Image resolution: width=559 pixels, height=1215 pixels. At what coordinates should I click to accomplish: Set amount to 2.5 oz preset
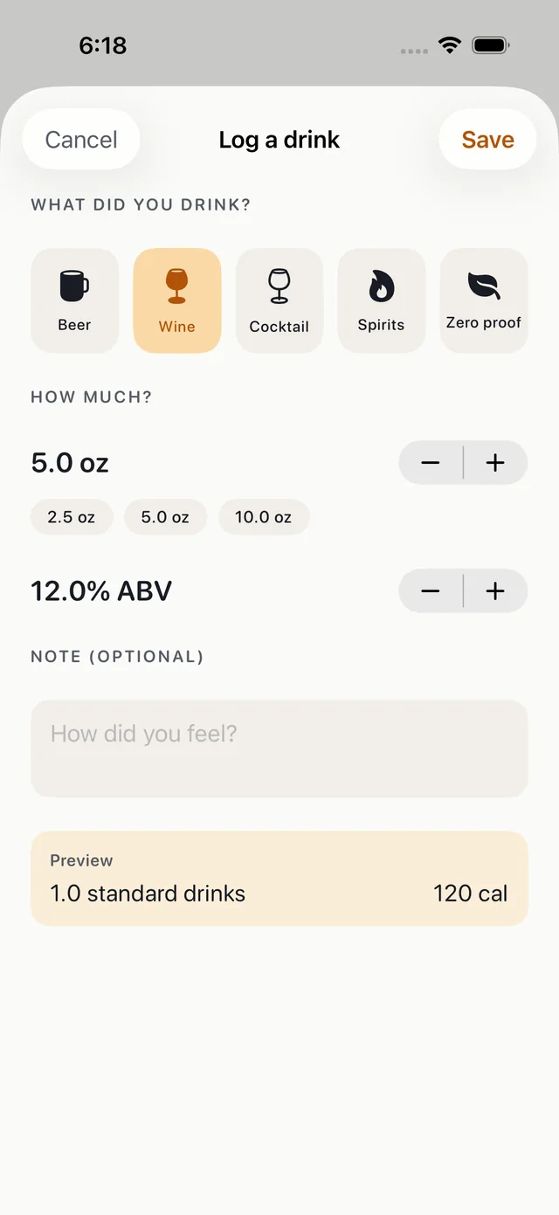click(x=72, y=517)
